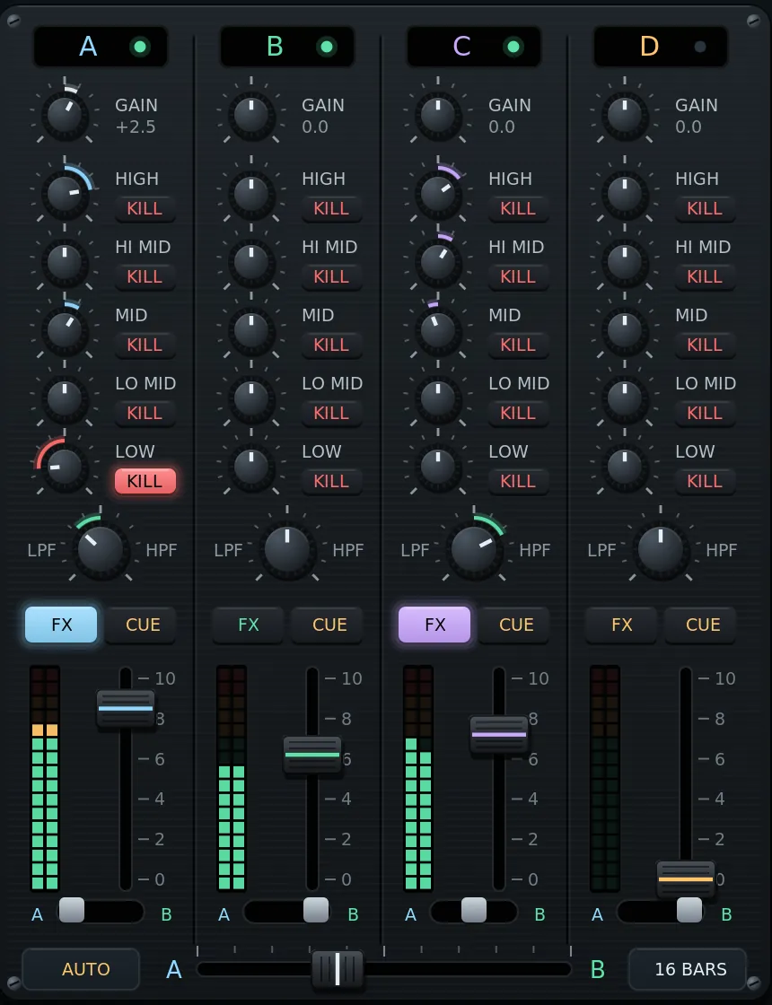Toggle channel A power indicator
This screenshot has width=772, height=1005.
pyautogui.click(x=140, y=47)
